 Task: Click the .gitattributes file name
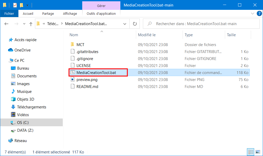pyautogui.click(x=87, y=52)
